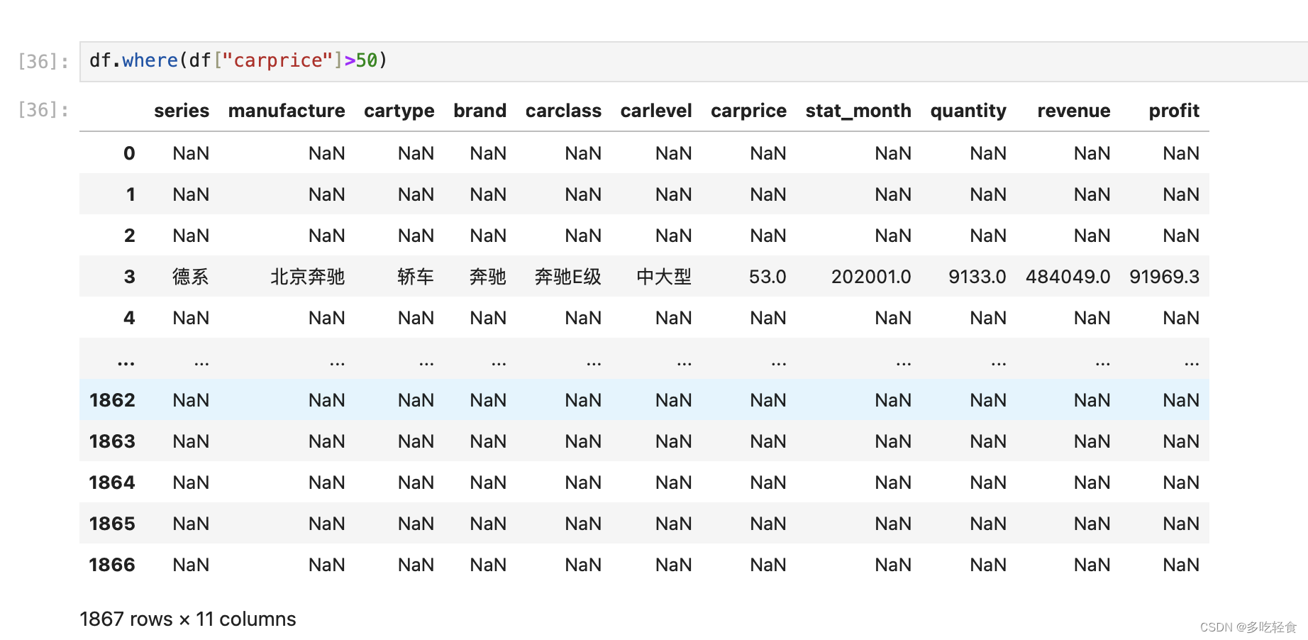This screenshot has height=640, width=1308.
Task: Select row index 1862
Action: click(x=112, y=400)
